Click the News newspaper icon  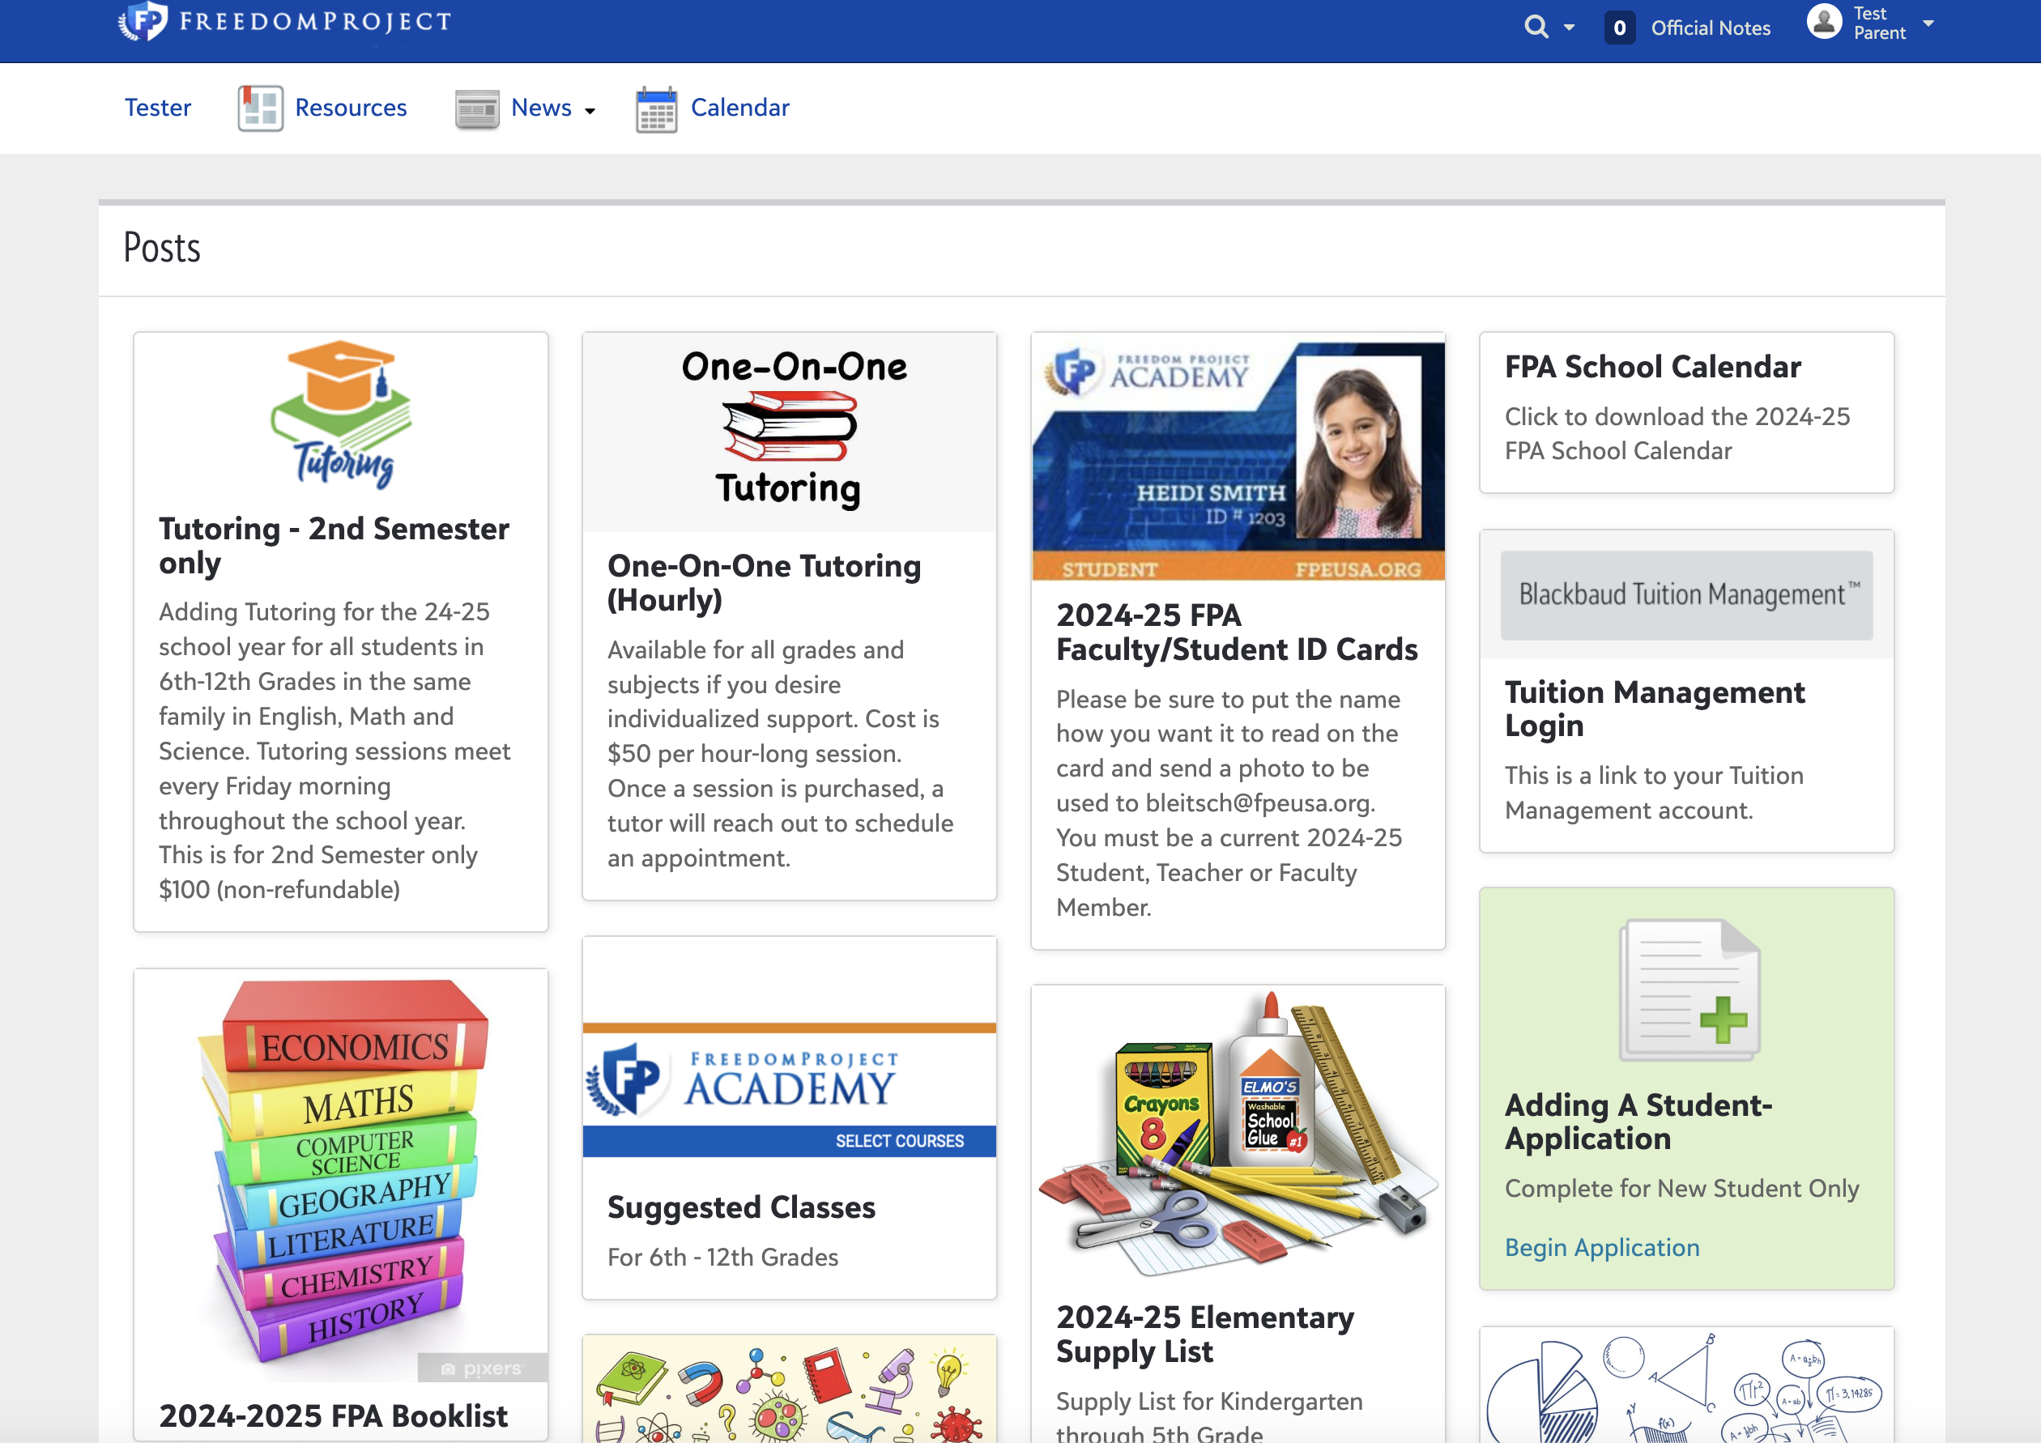click(x=476, y=109)
